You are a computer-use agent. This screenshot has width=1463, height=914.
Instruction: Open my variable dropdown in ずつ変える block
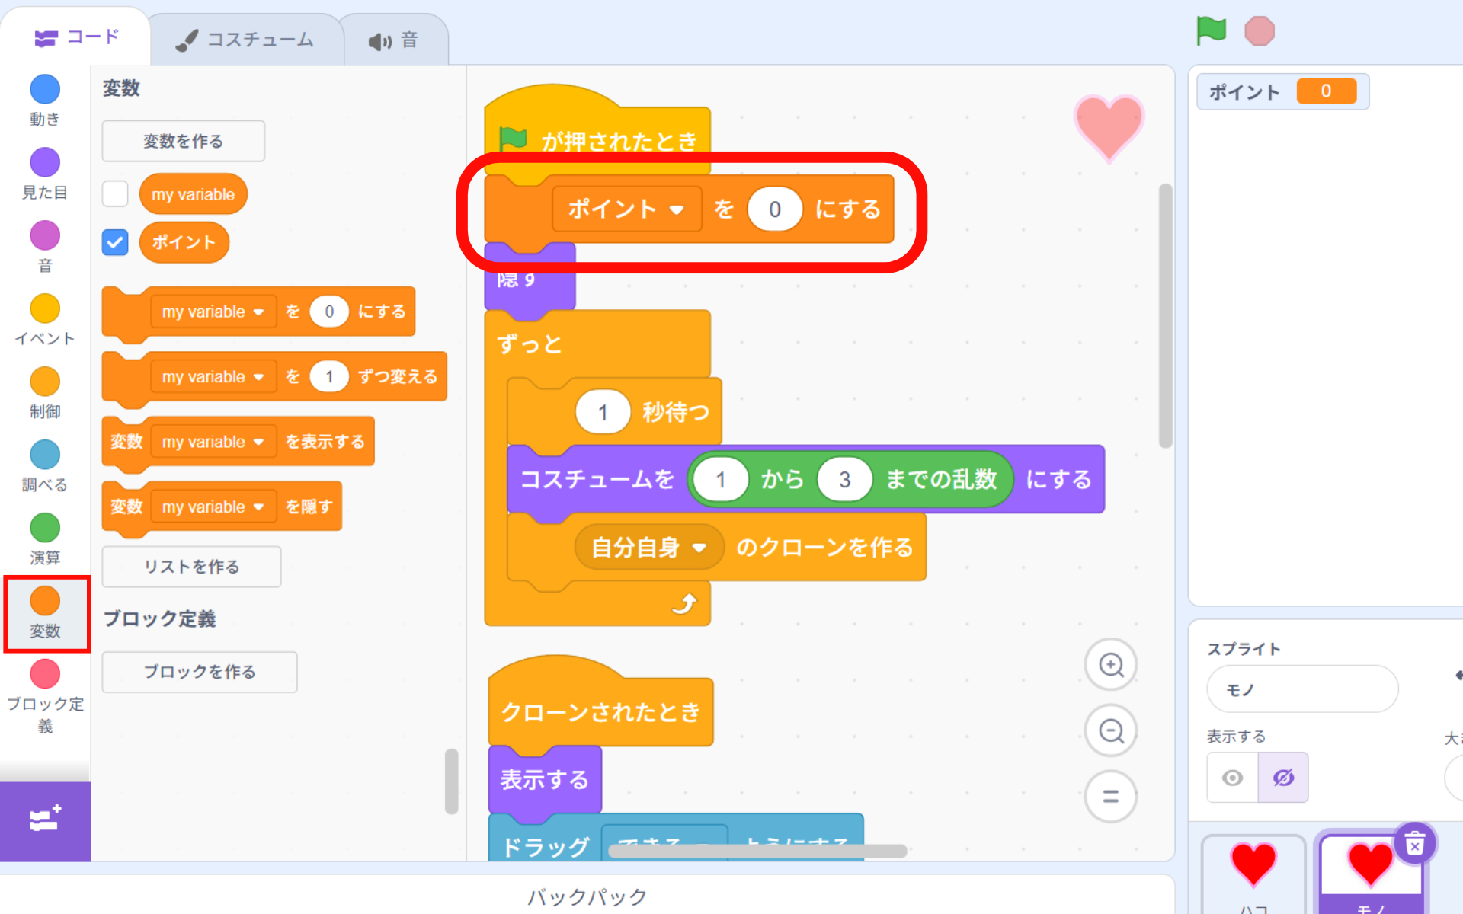258,377
